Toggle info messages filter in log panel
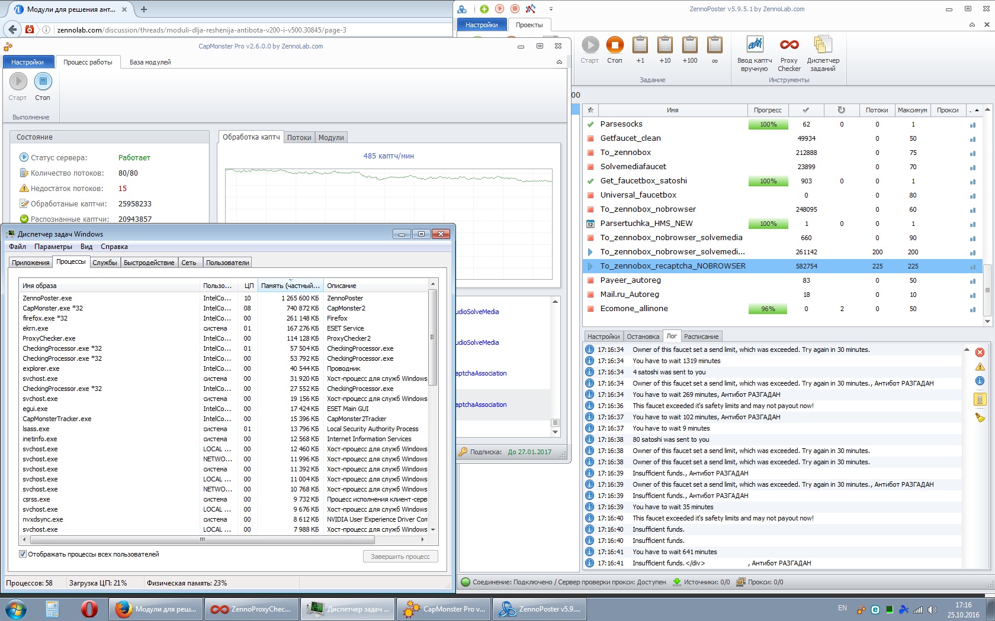The height and width of the screenshot is (621, 995). [x=980, y=381]
